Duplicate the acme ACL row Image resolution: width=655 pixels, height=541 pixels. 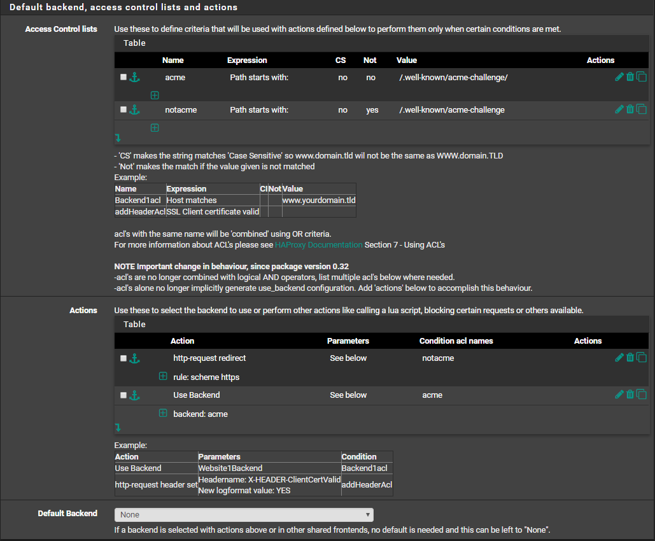pos(641,77)
